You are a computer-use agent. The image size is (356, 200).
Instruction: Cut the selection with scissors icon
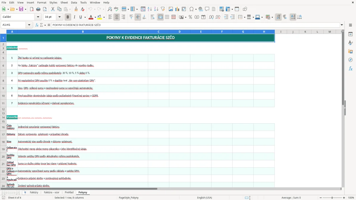click(x=53, y=9)
